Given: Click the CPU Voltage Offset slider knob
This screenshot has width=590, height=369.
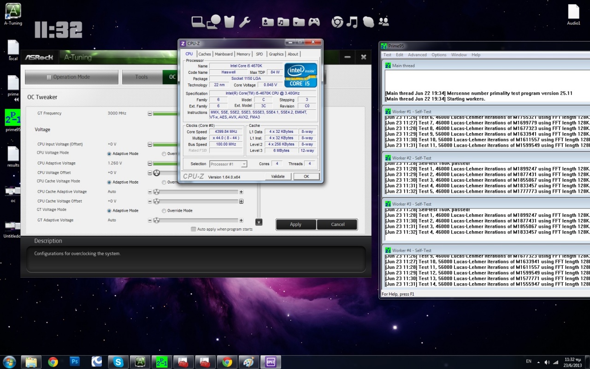Looking at the screenshot, I should point(157,173).
